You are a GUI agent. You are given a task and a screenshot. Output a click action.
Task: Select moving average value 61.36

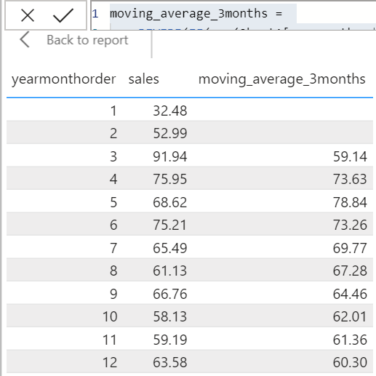(x=350, y=340)
